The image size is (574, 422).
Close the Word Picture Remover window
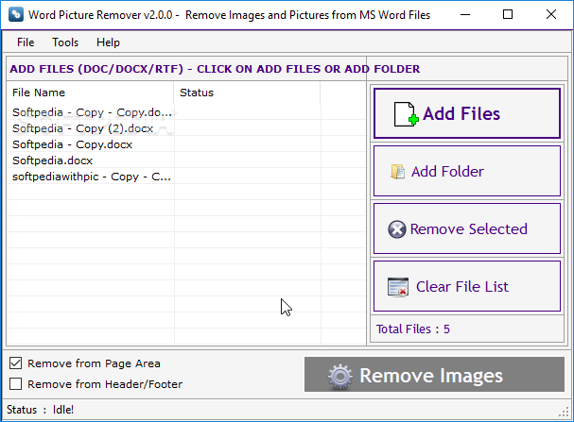pyautogui.click(x=551, y=14)
